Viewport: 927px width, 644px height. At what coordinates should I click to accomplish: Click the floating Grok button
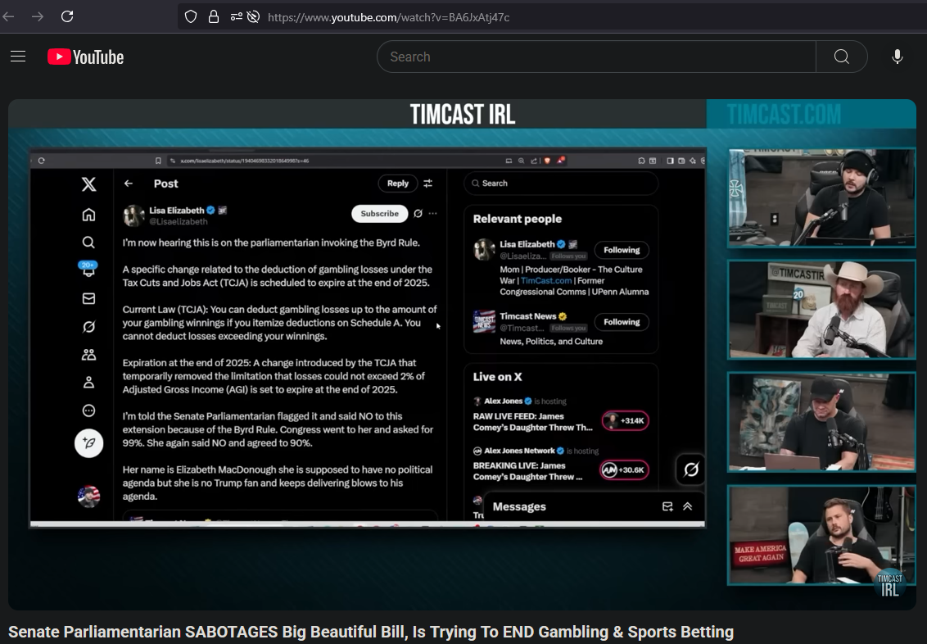tap(690, 469)
